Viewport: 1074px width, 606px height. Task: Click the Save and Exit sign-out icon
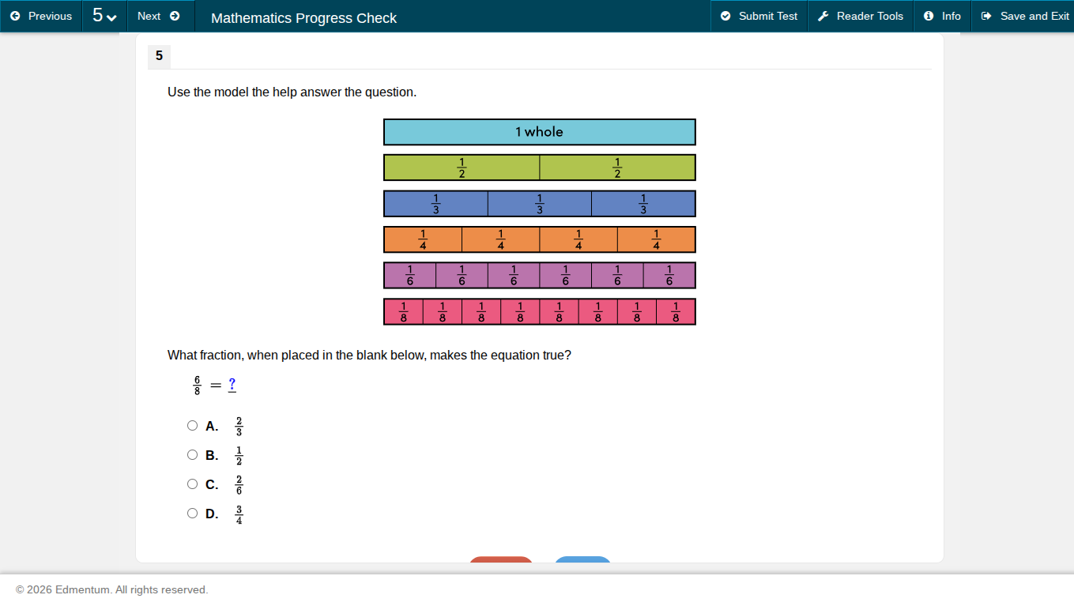click(985, 16)
